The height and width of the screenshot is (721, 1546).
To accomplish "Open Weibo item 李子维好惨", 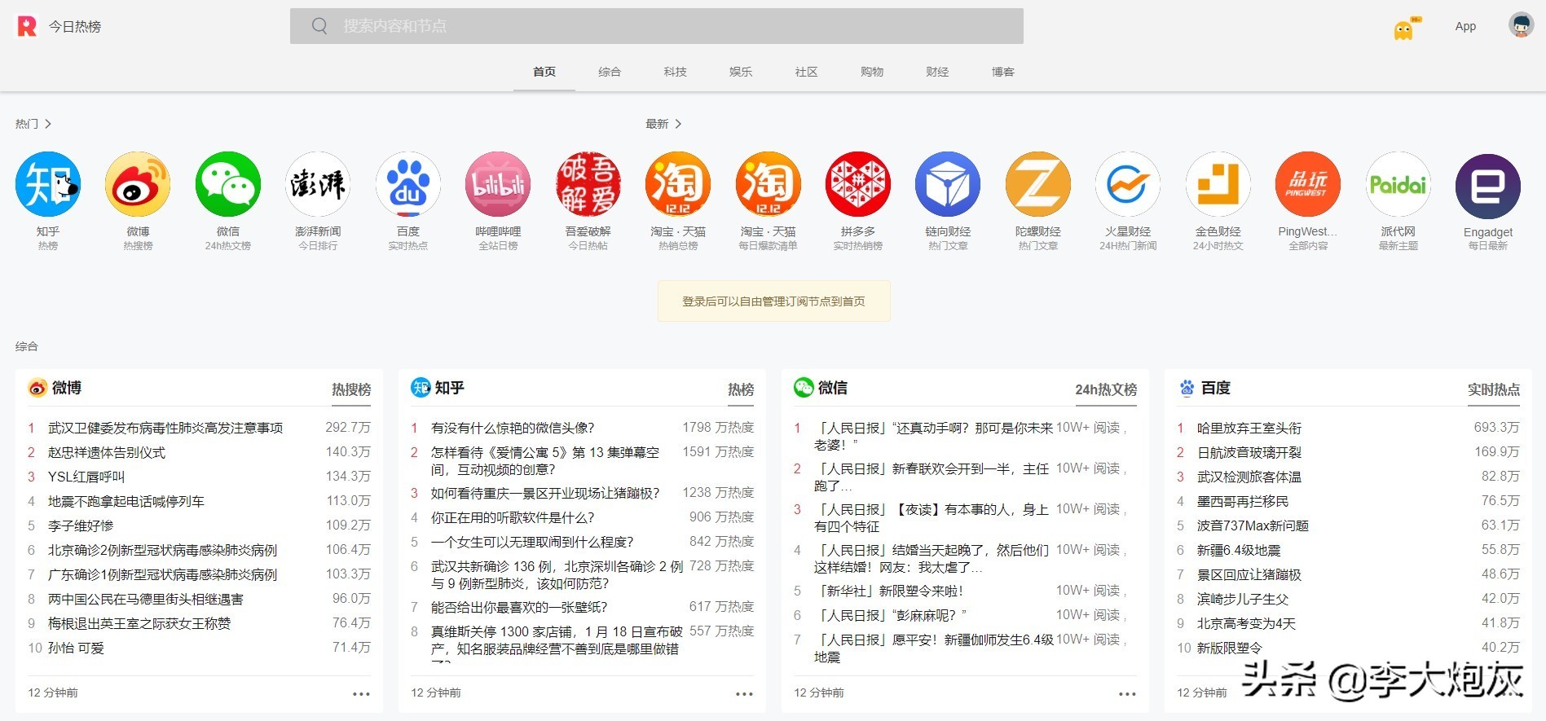I will pyautogui.click(x=81, y=525).
